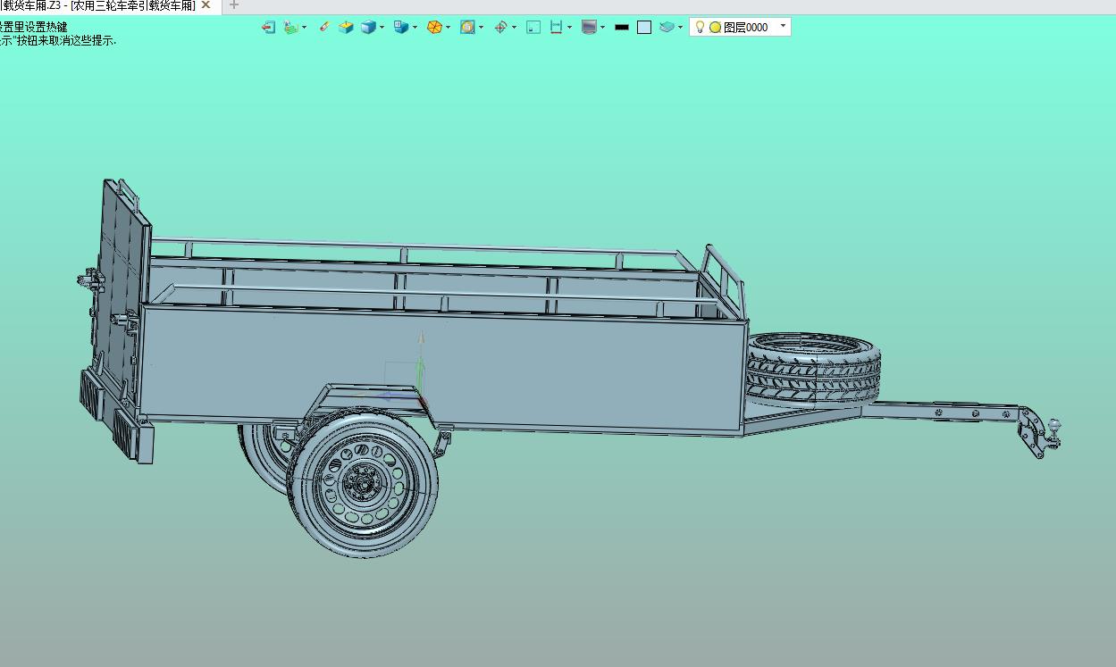Click the light blue face color swatch
Viewport: 1116px width, 667px height.
click(x=644, y=28)
